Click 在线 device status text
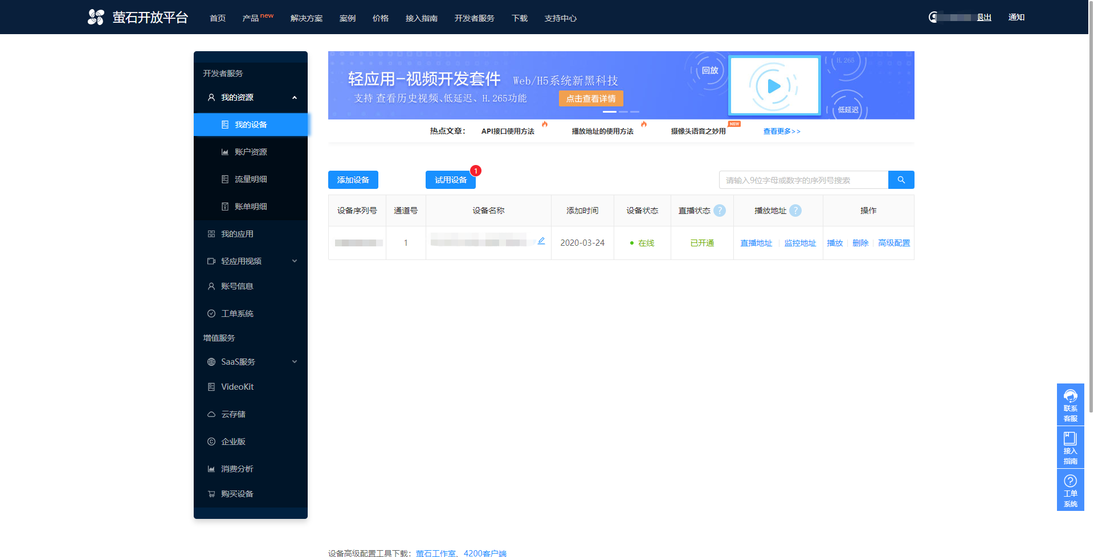Screen dimensions: 1094x557 coord(646,243)
